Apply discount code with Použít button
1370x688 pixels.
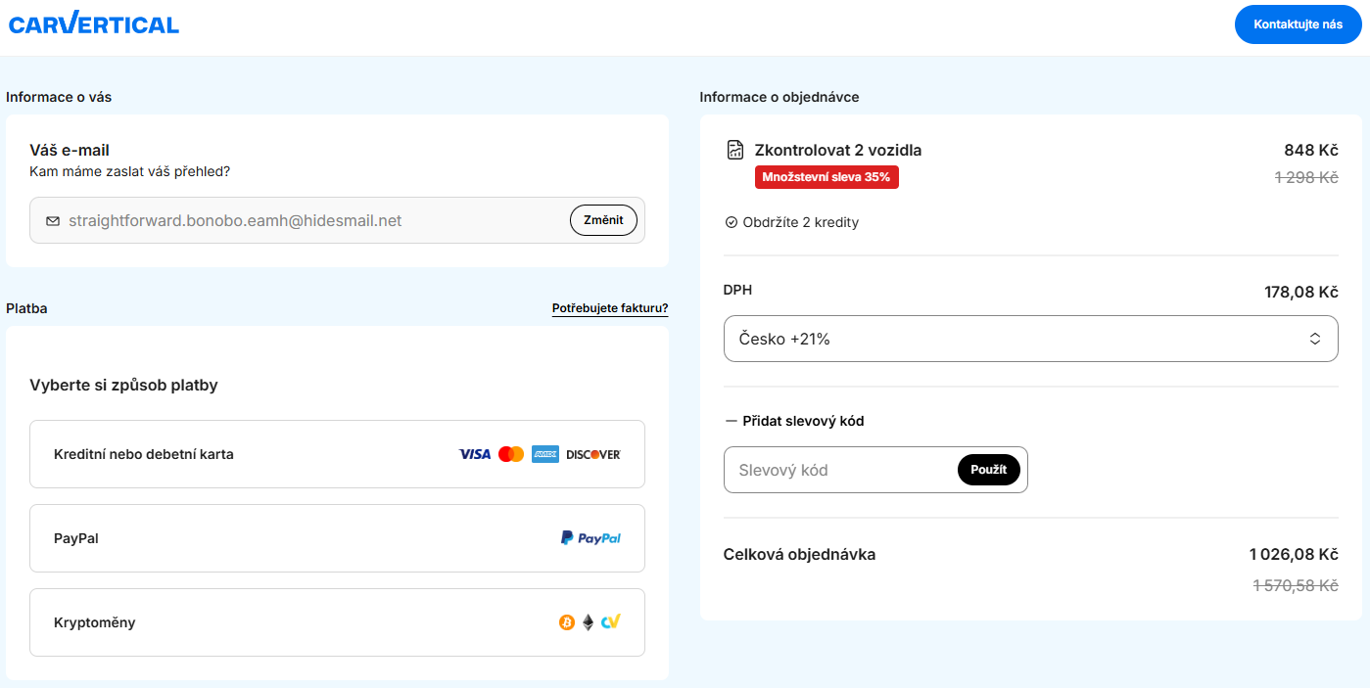[988, 470]
